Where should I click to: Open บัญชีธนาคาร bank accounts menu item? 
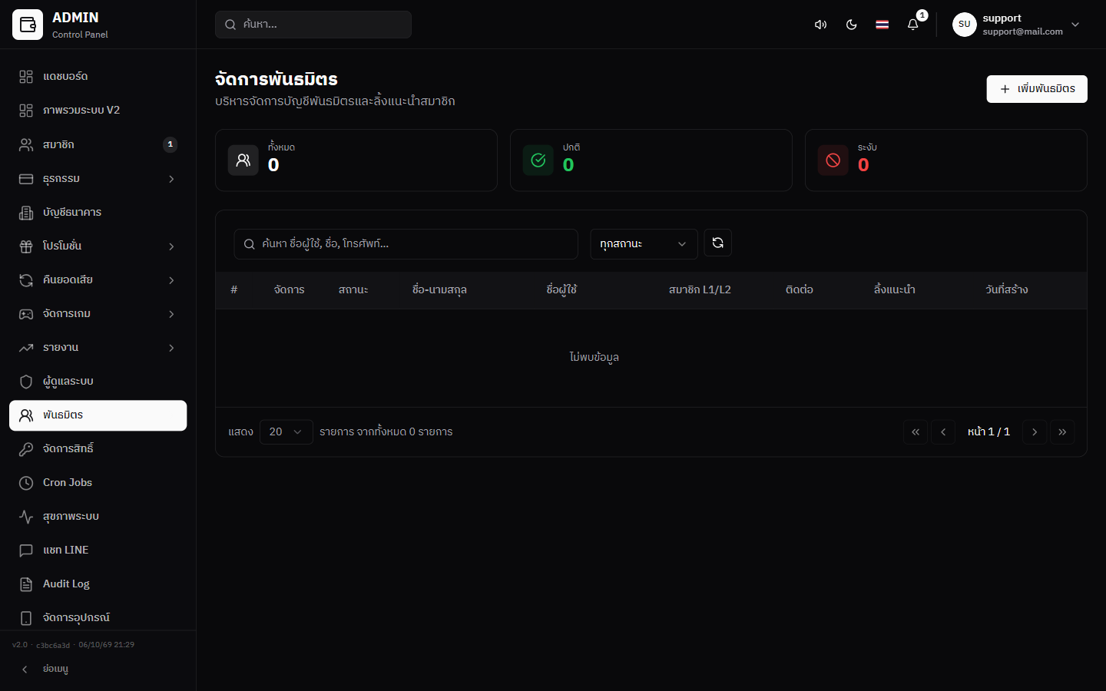98,213
